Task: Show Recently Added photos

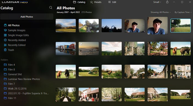Action: [17, 40]
